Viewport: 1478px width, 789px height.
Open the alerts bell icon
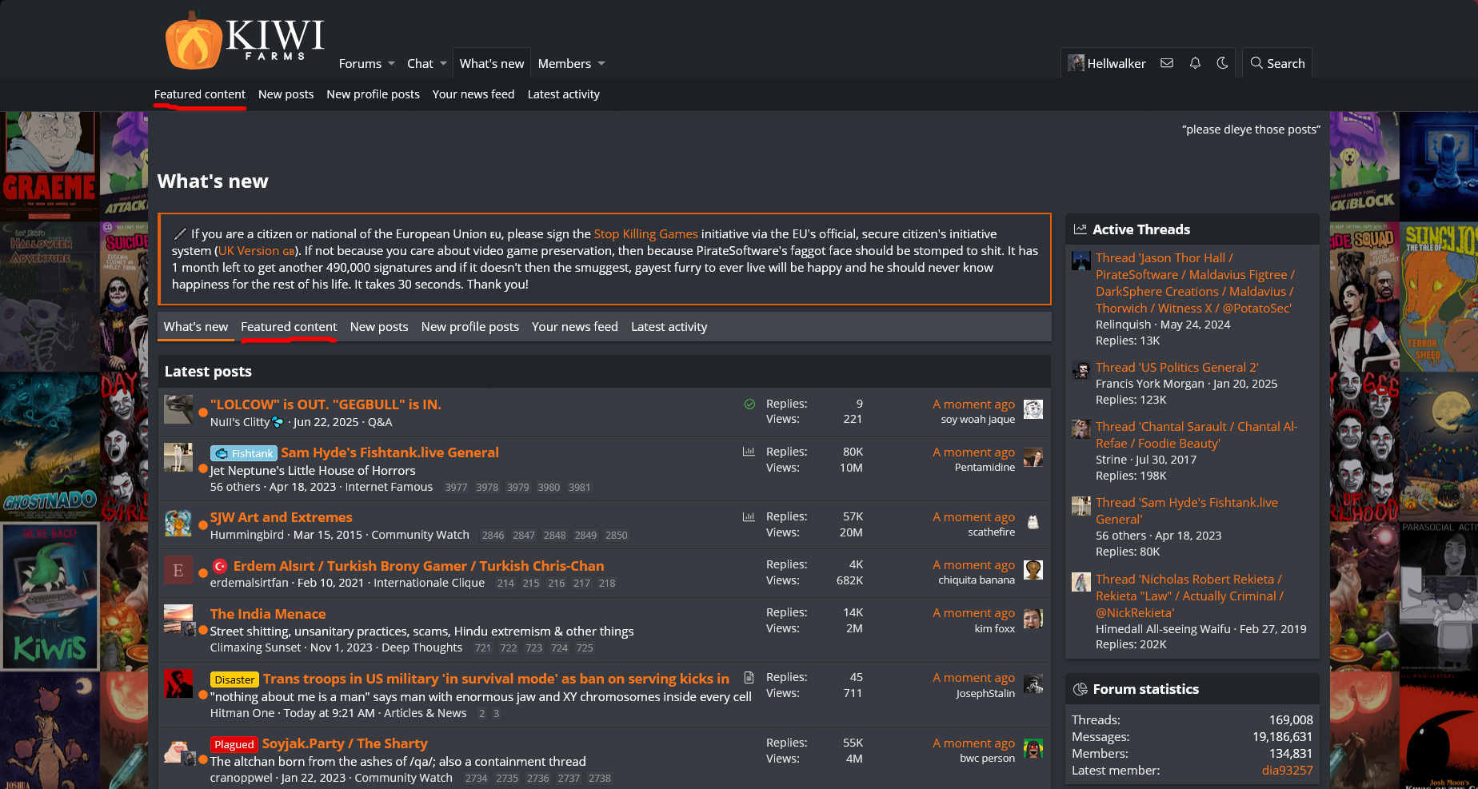[x=1195, y=63]
